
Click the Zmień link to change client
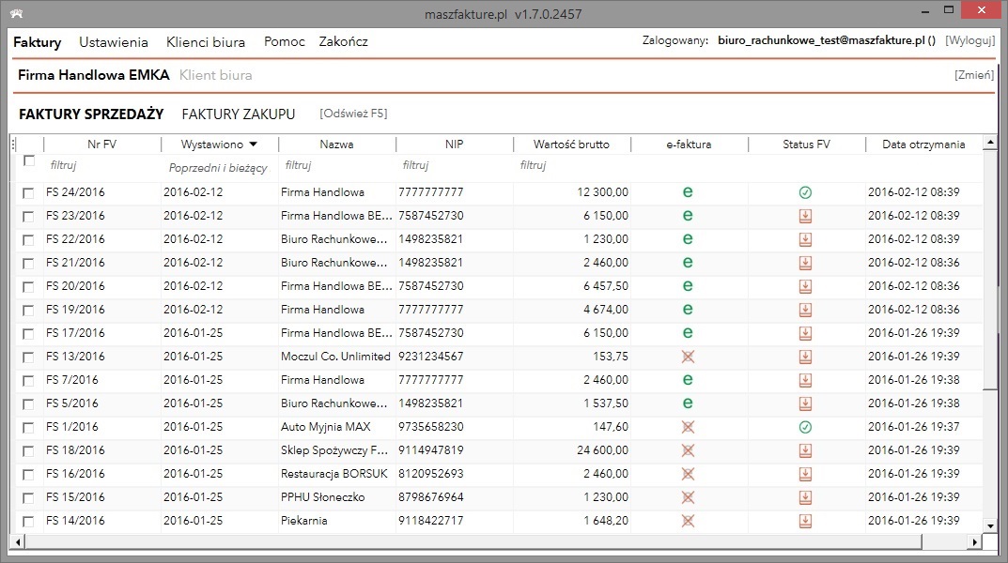(974, 75)
